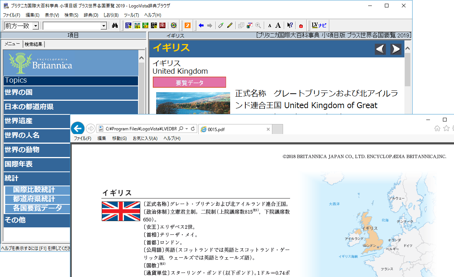Screen dimensions: 454x277
Task: Click the browser forward button in PDF window
Action: click(x=90, y=129)
